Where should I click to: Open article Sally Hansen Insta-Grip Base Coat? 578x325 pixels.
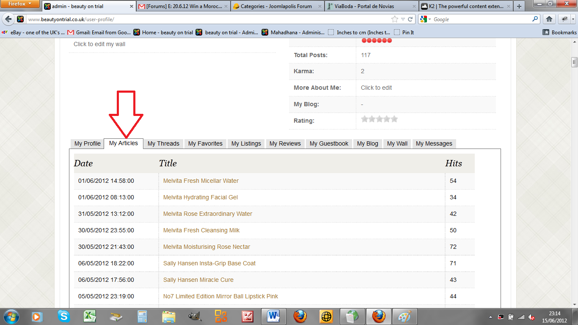[x=209, y=263]
